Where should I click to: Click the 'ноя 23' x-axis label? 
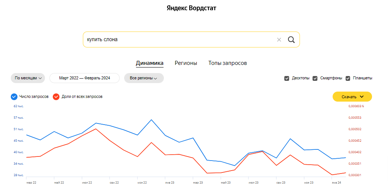coord(309,182)
